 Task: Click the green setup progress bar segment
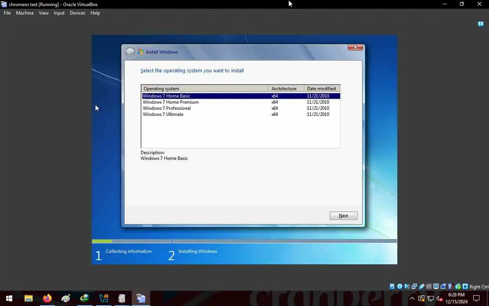[102, 241]
